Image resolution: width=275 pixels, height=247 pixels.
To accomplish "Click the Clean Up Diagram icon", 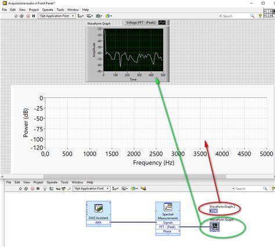I will pyautogui.click(x=143, y=189).
